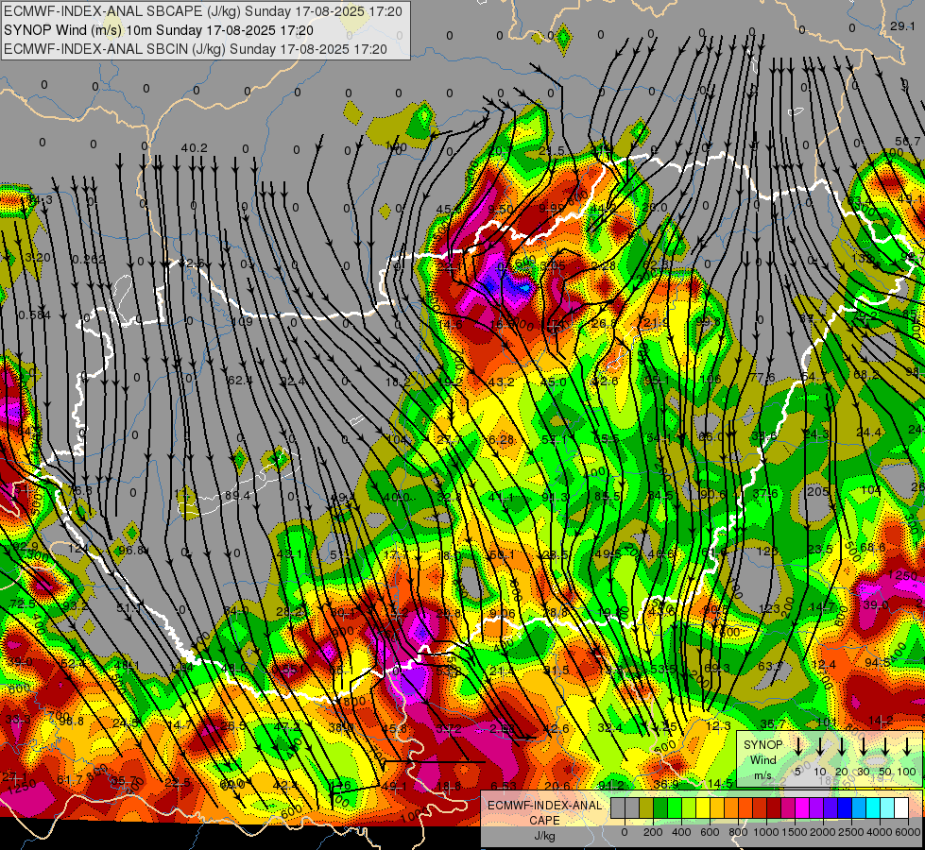Click the '9.50' value on the map

point(501,210)
